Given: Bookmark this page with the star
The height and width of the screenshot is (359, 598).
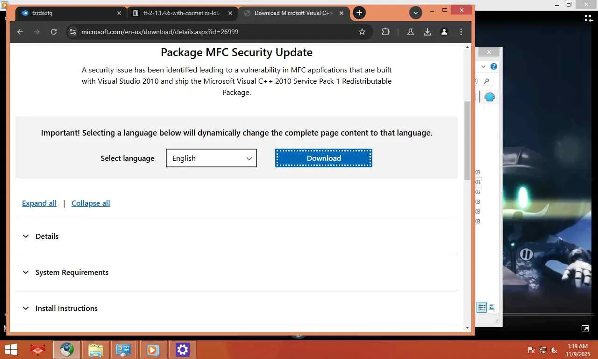Looking at the screenshot, I should coord(362,32).
